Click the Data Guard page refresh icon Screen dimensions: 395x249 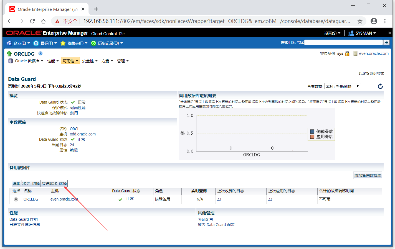click(380, 86)
